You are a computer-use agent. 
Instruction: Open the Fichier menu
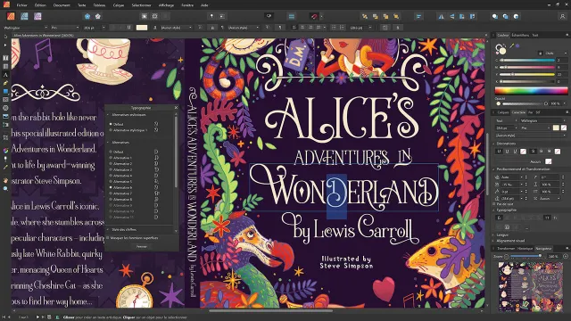21,5
